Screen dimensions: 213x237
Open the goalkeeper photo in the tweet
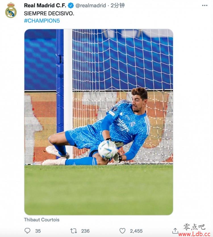click(x=99, y=122)
